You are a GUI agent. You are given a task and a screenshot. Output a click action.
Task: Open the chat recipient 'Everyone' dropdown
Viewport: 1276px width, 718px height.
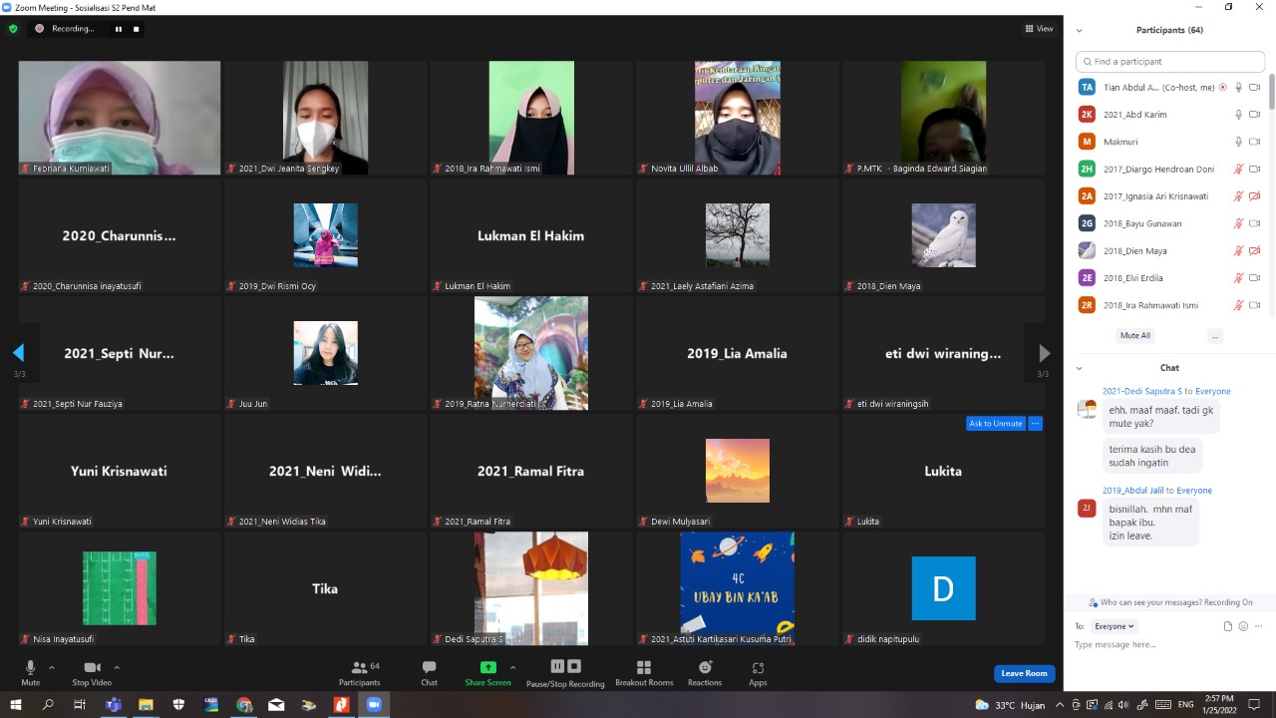(1114, 626)
